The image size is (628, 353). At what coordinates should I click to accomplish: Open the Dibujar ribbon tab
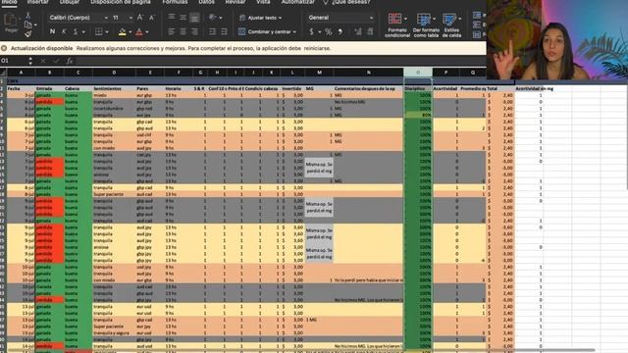click(x=70, y=2)
